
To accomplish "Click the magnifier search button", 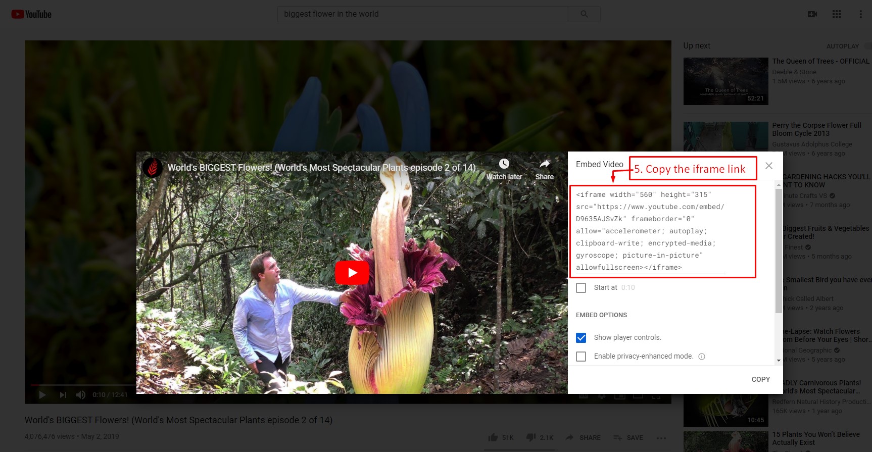I will tap(584, 14).
